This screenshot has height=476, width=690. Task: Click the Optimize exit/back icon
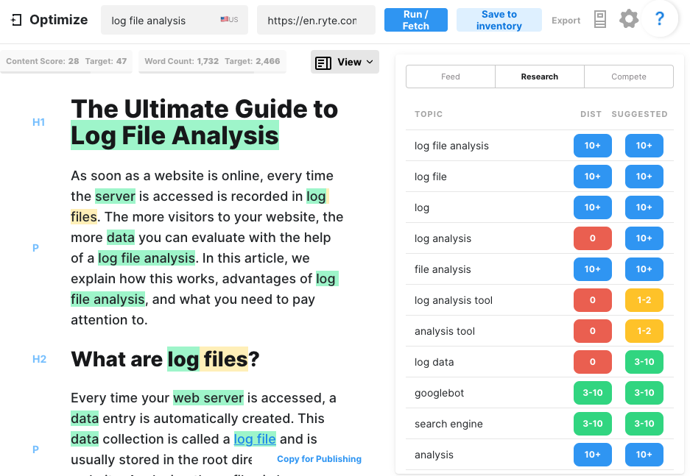click(17, 21)
